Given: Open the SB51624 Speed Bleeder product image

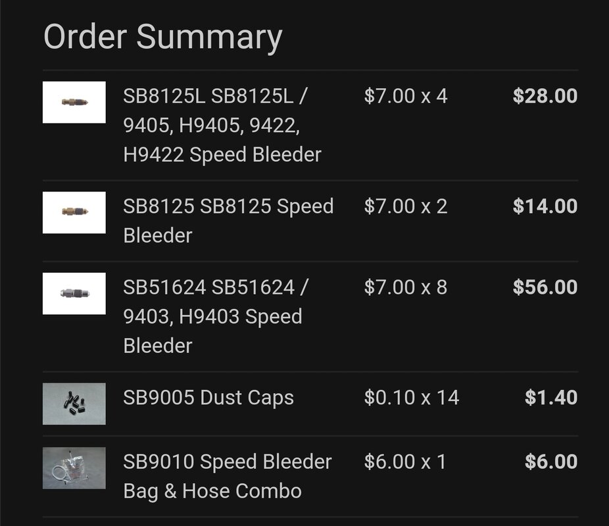Looking at the screenshot, I should point(74,293).
